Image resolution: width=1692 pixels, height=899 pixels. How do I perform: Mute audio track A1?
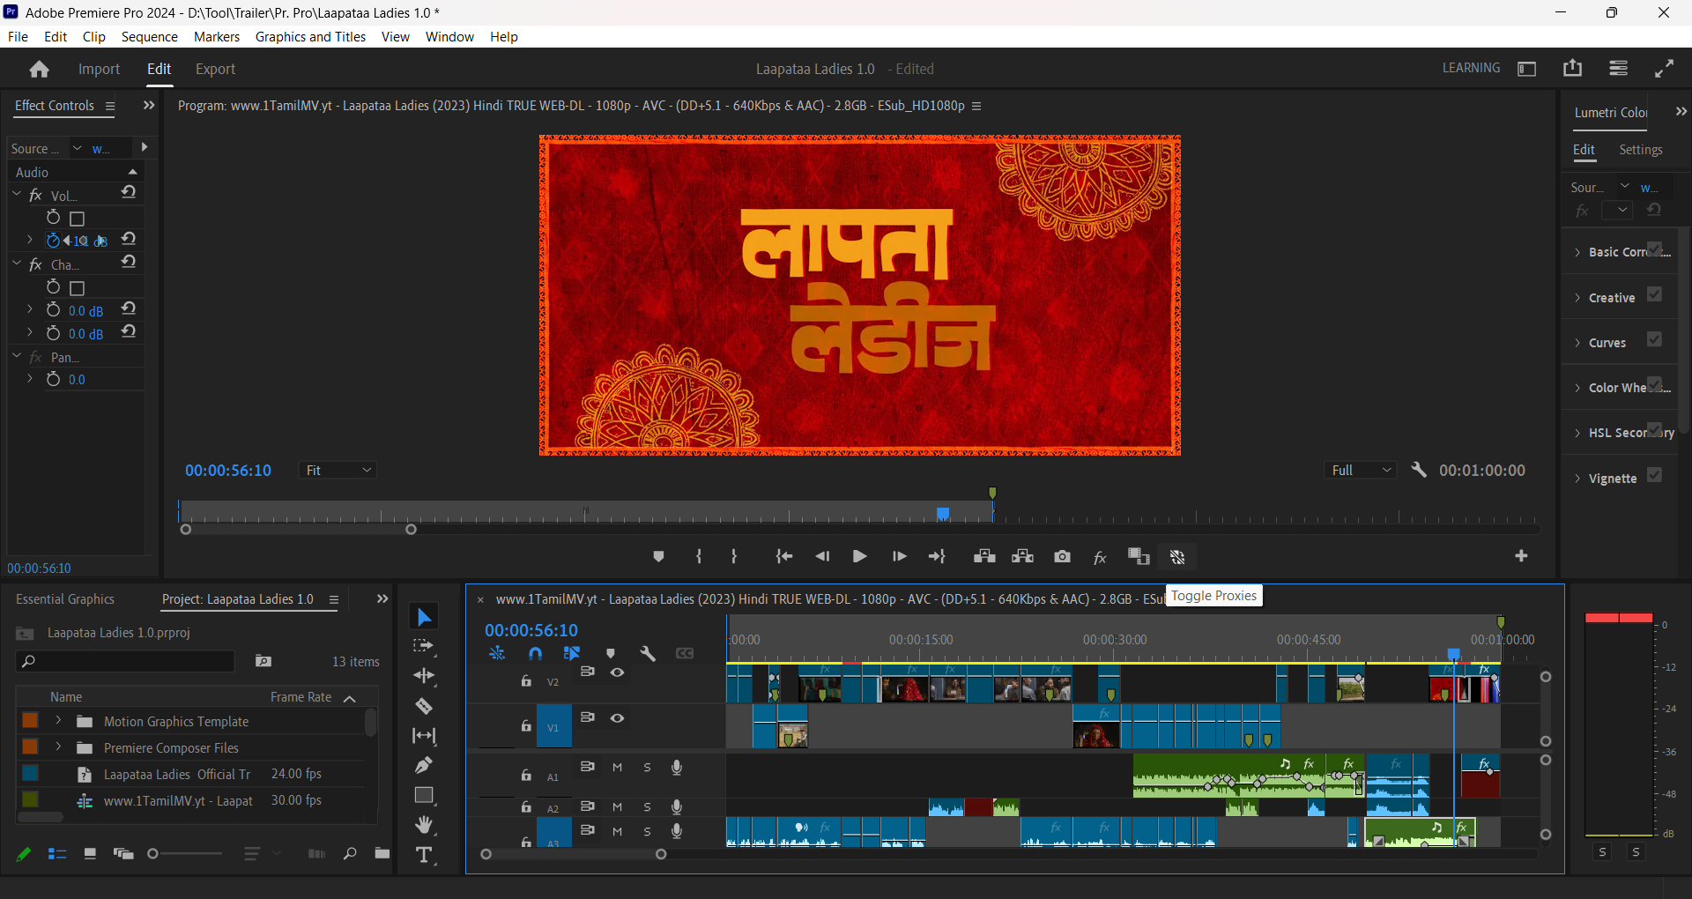(x=618, y=768)
